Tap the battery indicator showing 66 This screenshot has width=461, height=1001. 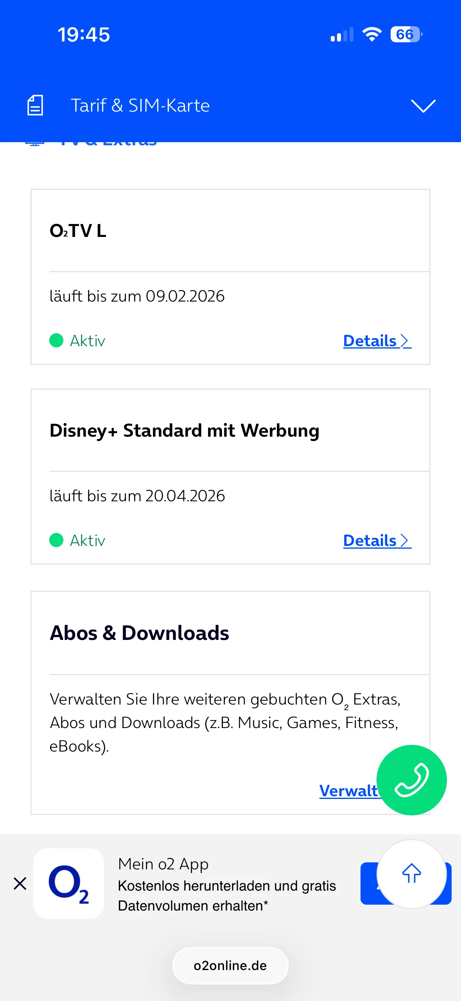click(406, 34)
